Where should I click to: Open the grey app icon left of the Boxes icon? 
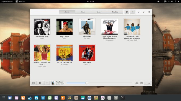click(x=109, y=98)
